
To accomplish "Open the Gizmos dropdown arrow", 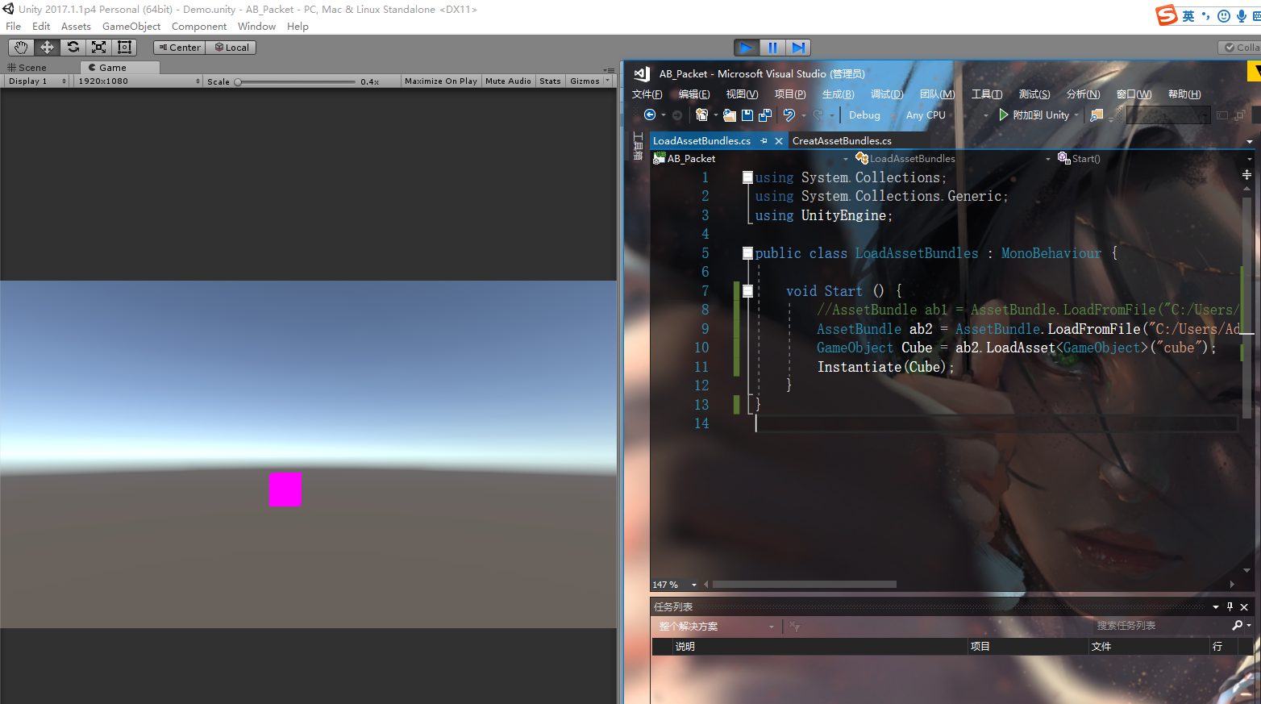I will (x=608, y=81).
